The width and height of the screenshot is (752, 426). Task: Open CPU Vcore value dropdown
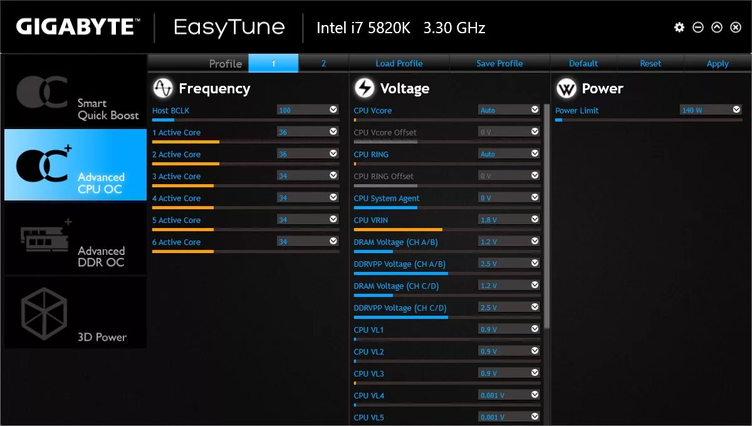point(535,110)
